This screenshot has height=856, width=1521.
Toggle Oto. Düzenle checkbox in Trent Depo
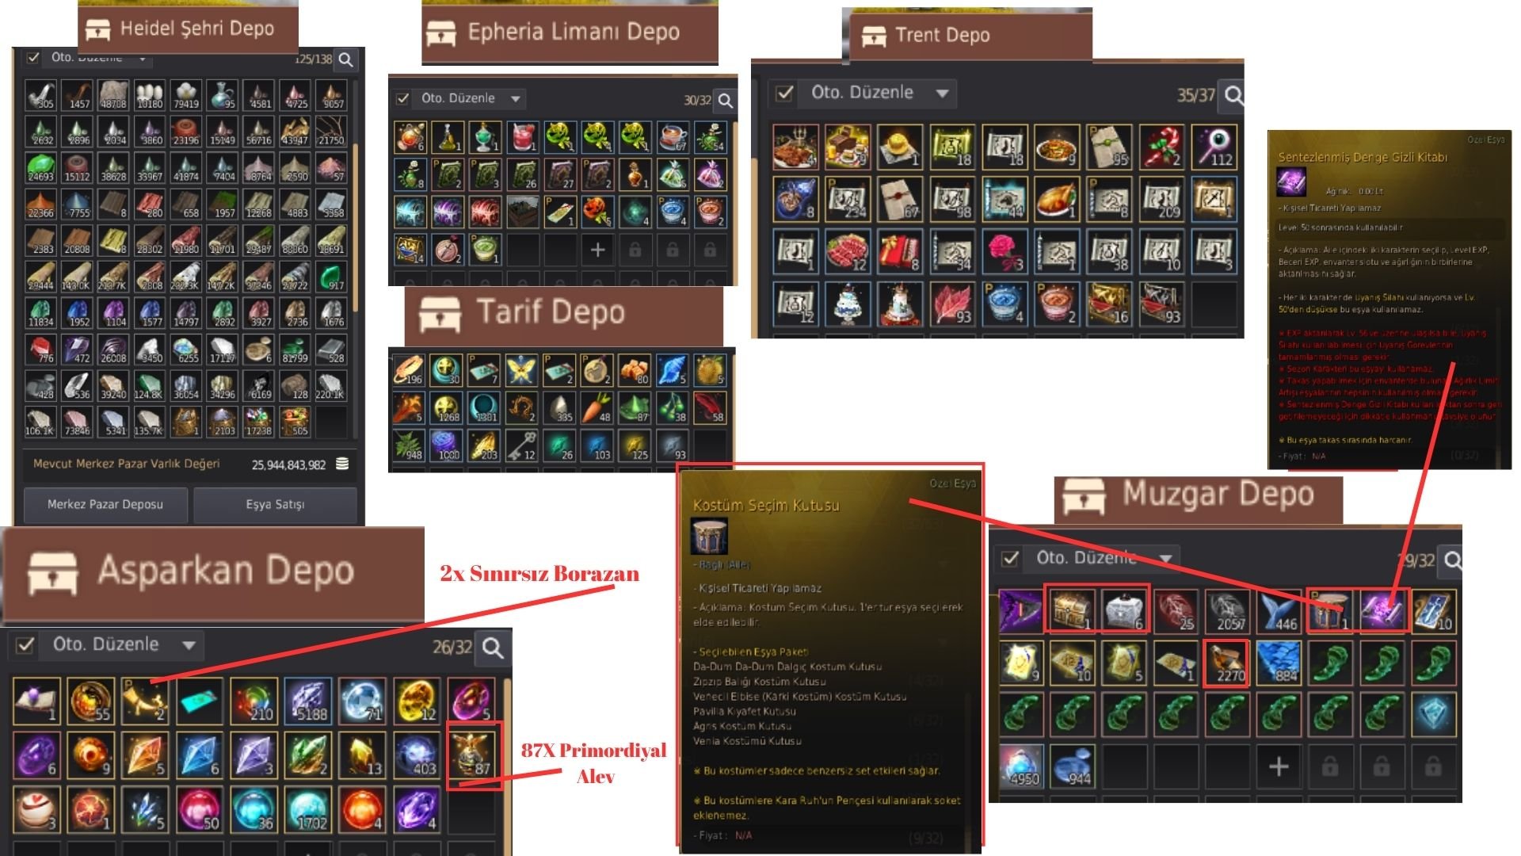point(784,93)
